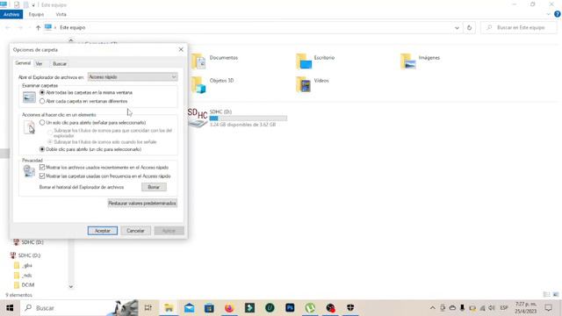Open the Imágenes folder

pos(420,61)
